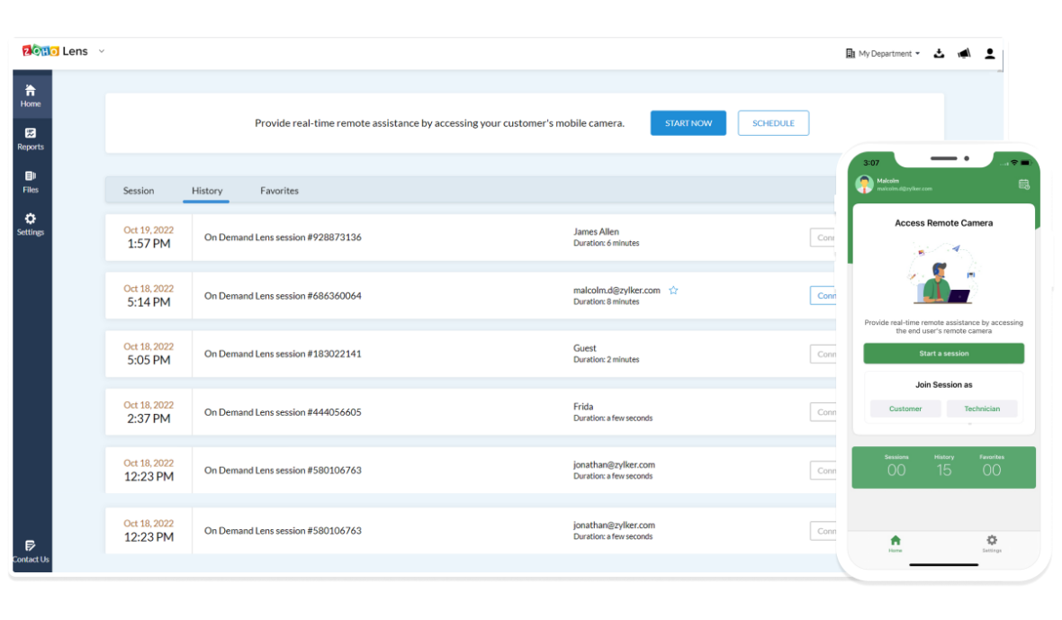Viewport: 1062px width, 620px height.
Task: Open the Files section in sidebar
Action: point(31,182)
